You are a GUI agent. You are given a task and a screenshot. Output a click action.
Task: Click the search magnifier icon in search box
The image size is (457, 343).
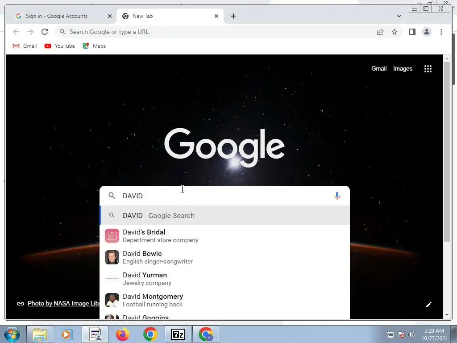point(112,196)
